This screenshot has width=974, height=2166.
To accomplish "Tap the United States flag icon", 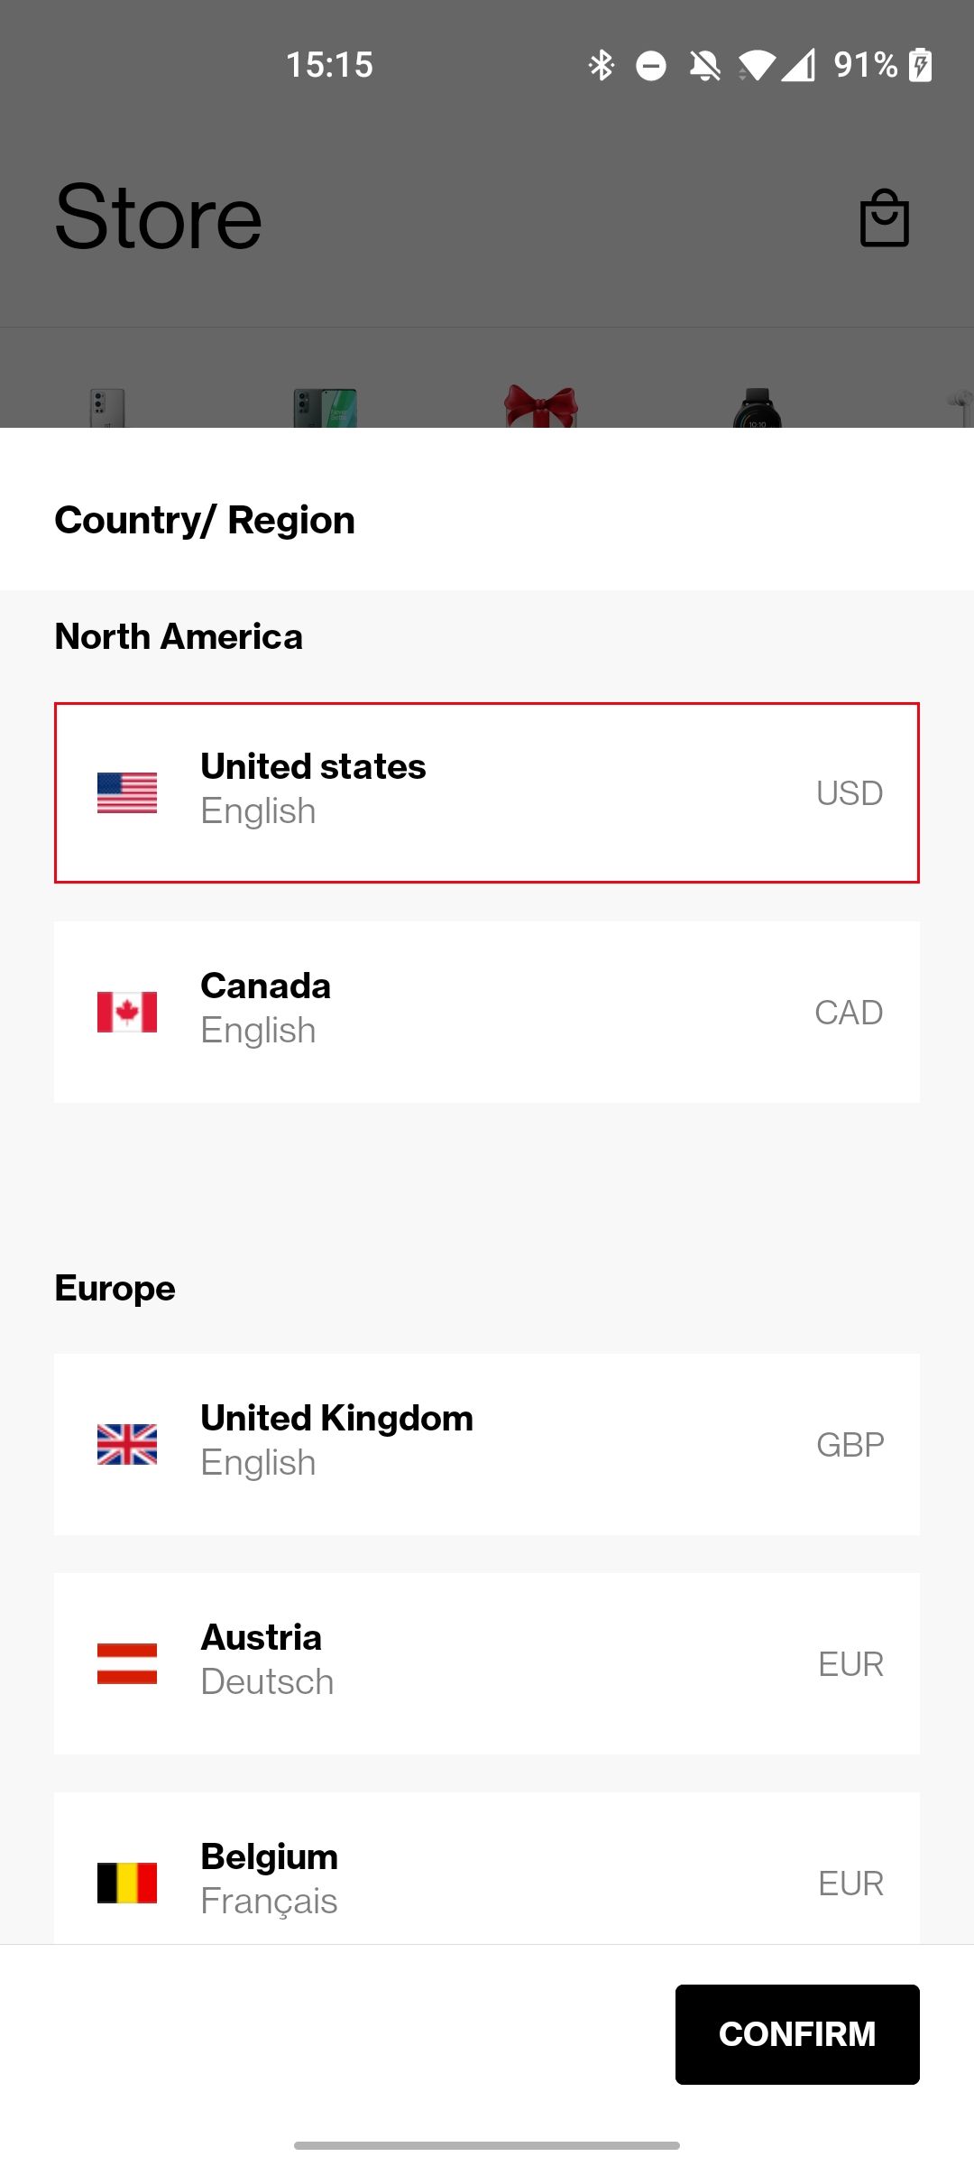I will pyautogui.click(x=127, y=792).
